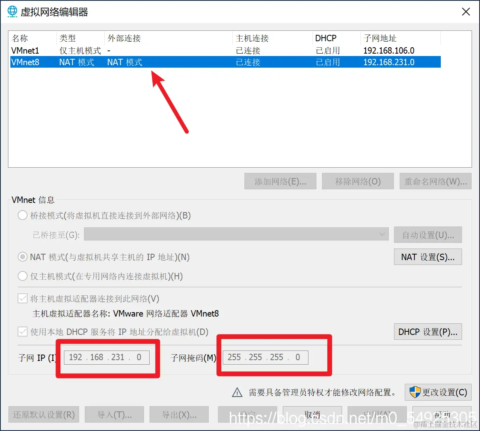480x431 pixels.
Task: Click the 名称 column header
Action: click(33, 38)
